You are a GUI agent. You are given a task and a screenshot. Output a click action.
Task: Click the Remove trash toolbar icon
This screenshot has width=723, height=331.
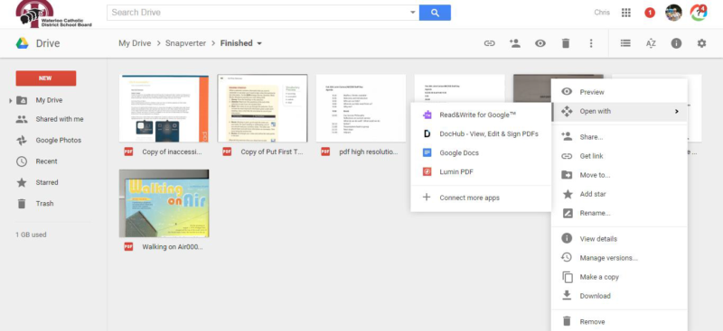(x=566, y=43)
